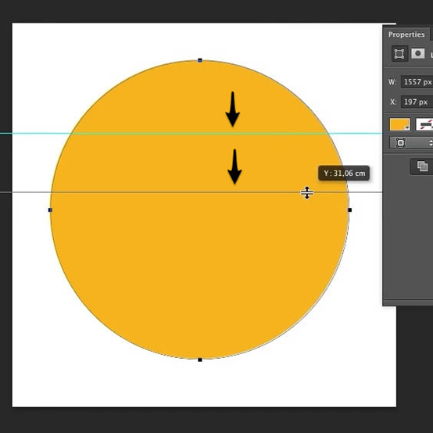The image size is (433, 433).
Task: Select the top anchor point of the ellipse
Action: (x=200, y=60)
